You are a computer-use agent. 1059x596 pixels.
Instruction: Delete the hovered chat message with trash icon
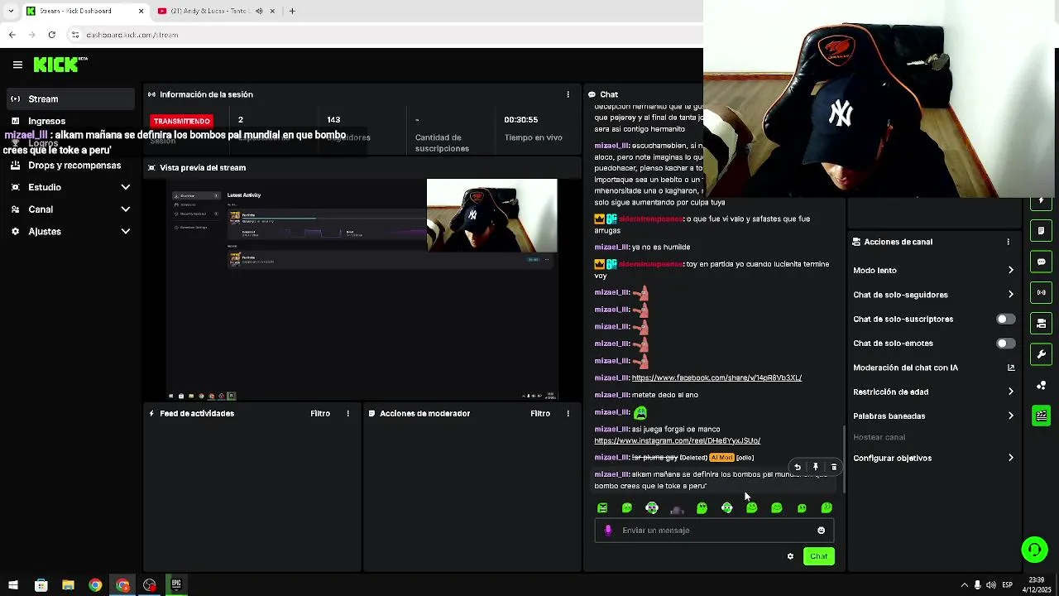[x=833, y=467]
